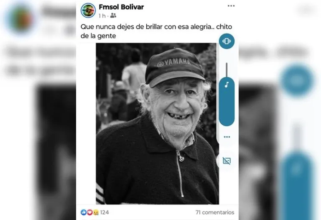Click the heart reaction icon
The width and height of the screenshot is (321, 220).
[90, 212]
